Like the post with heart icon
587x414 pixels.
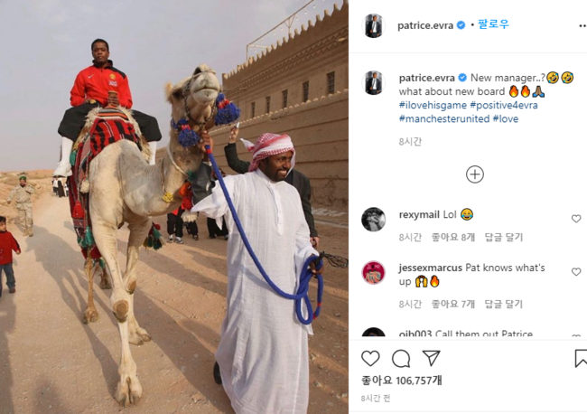(x=370, y=358)
